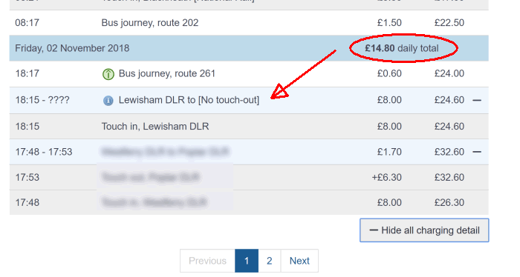Viewport: 520px width, 277px height.
Task: Click the +£6.30 refund amount at 17:53
Action: click(x=386, y=177)
